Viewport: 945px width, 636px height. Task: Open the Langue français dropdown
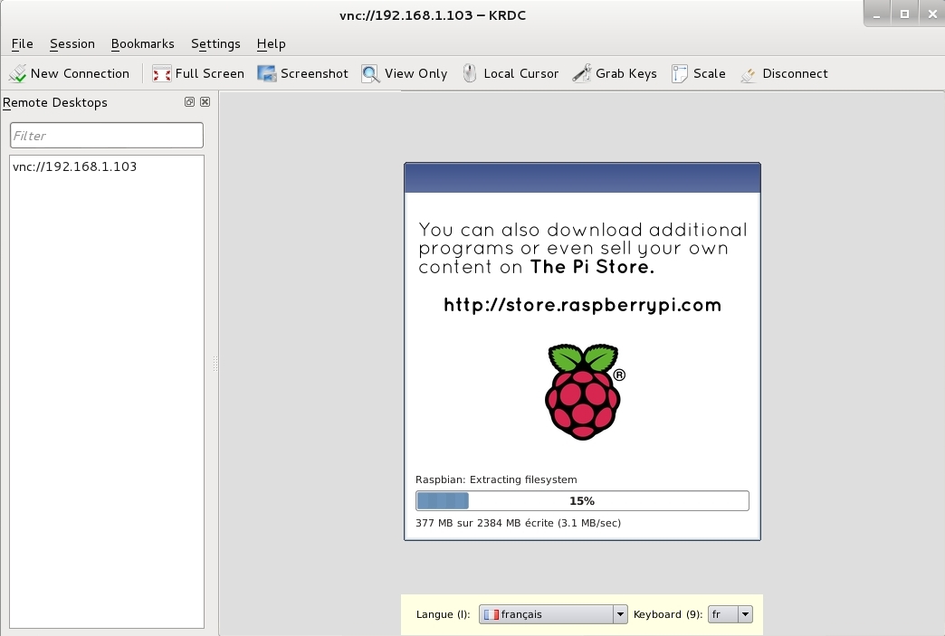(x=553, y=614)
